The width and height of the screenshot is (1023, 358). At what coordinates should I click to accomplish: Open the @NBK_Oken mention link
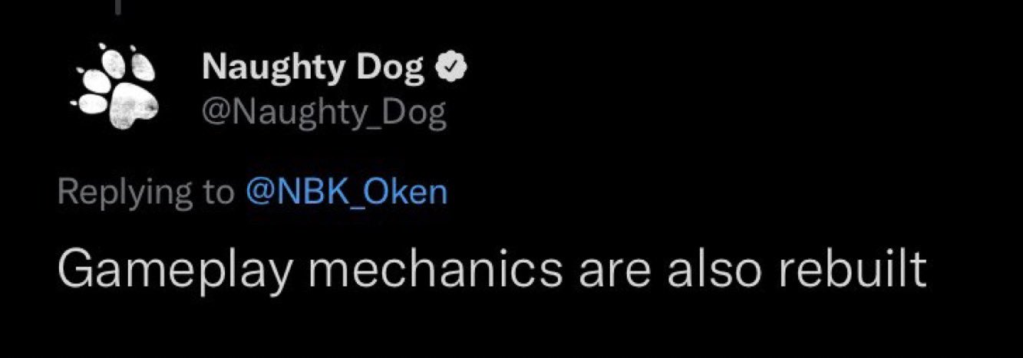(345, 192)
